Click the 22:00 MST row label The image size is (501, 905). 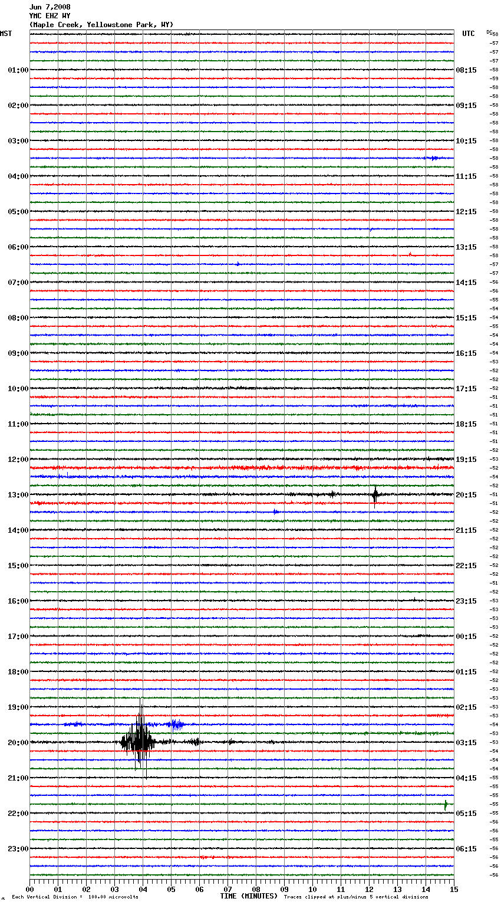click(18, 814)
